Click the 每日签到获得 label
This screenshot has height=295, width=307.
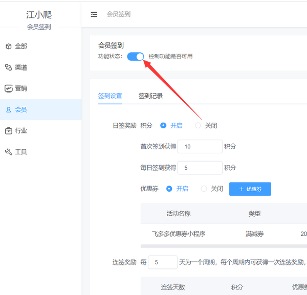tap(158, 168)
